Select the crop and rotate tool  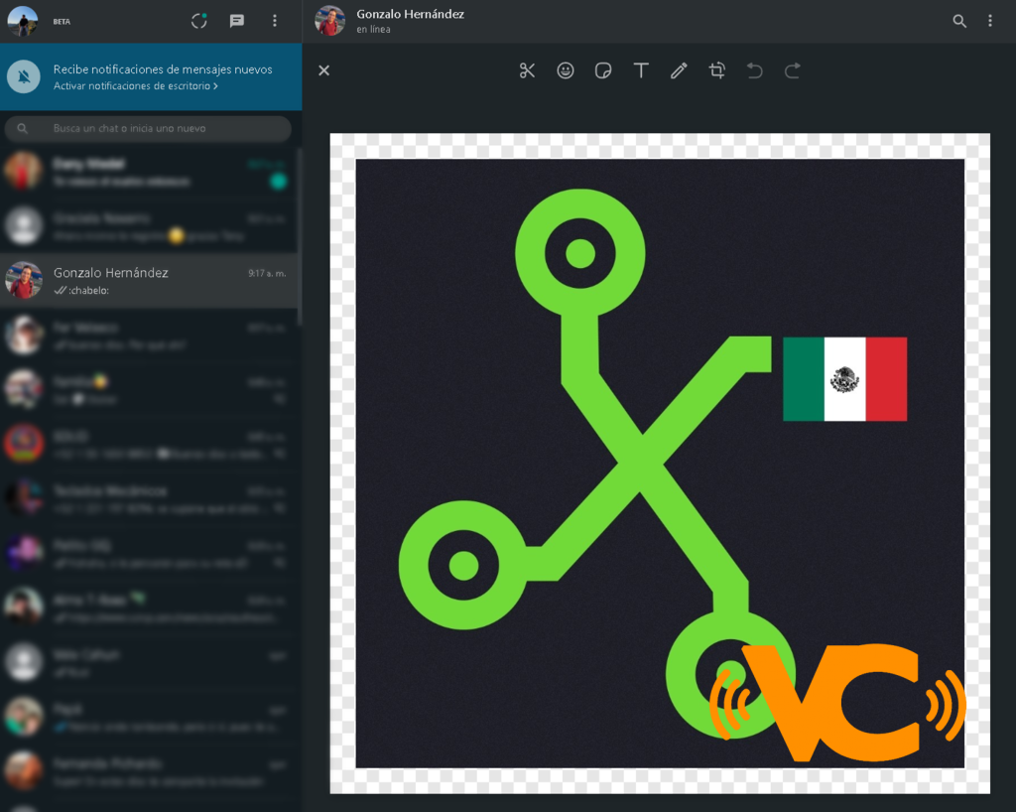click(x=716, y=70)
